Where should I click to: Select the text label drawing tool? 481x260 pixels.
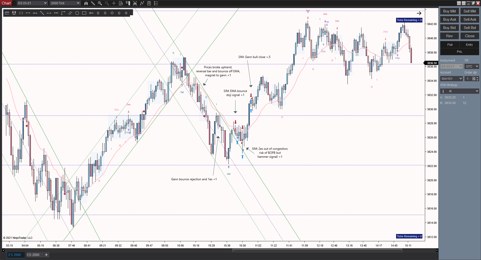point(91,13)
